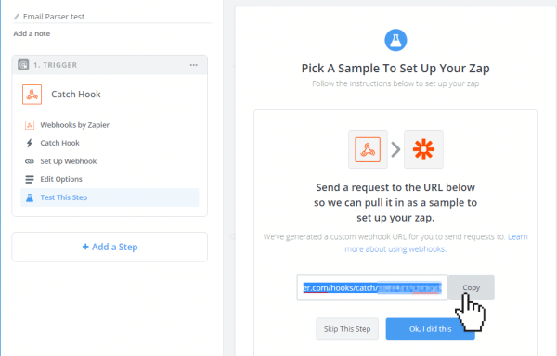Click the lightning bolt Catch Hook icon

[30, 143]
